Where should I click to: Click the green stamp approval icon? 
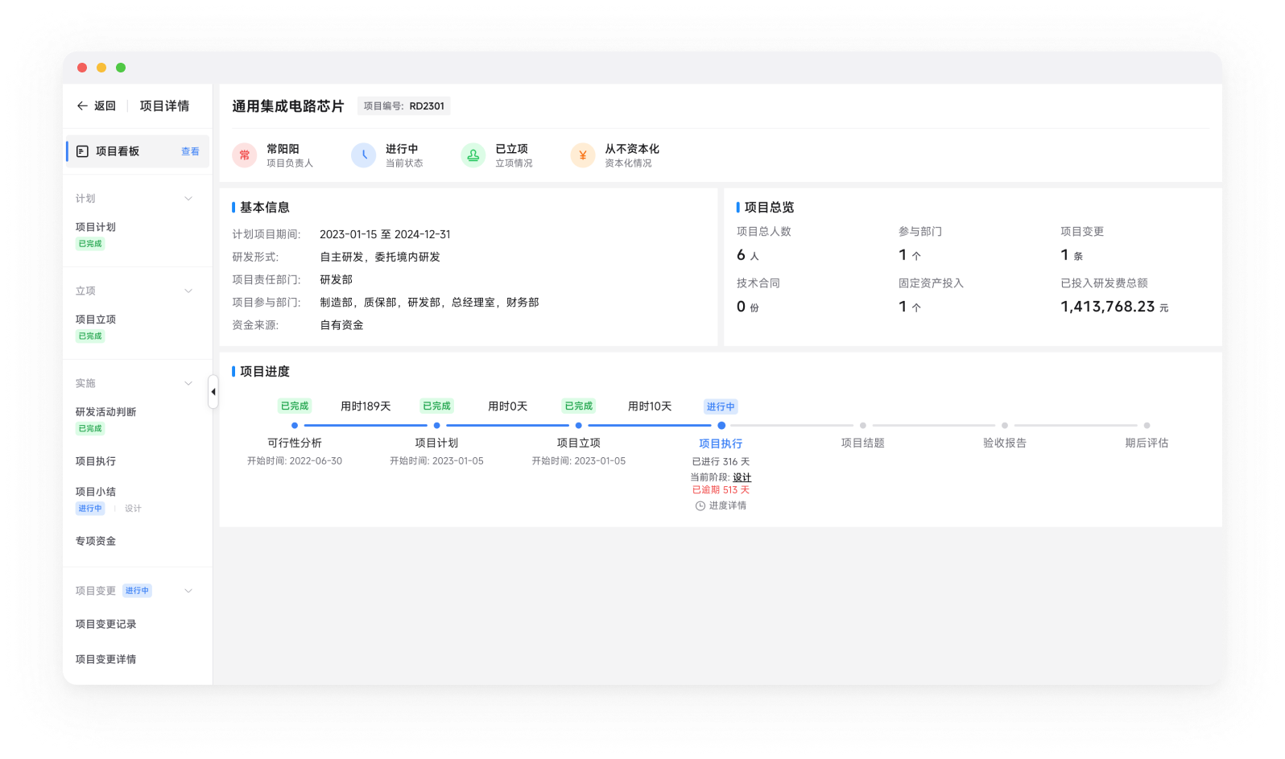[x=473, y=155]
